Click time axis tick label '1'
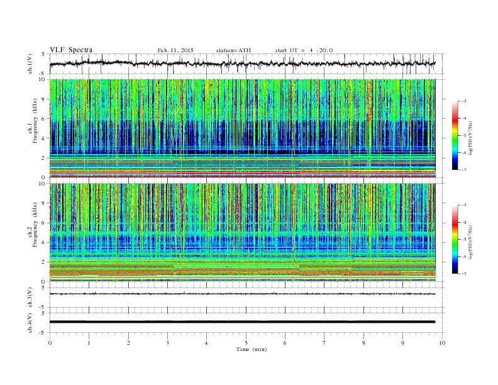The height and width of the screenshot is (385, 498). (x=89, y=343)
